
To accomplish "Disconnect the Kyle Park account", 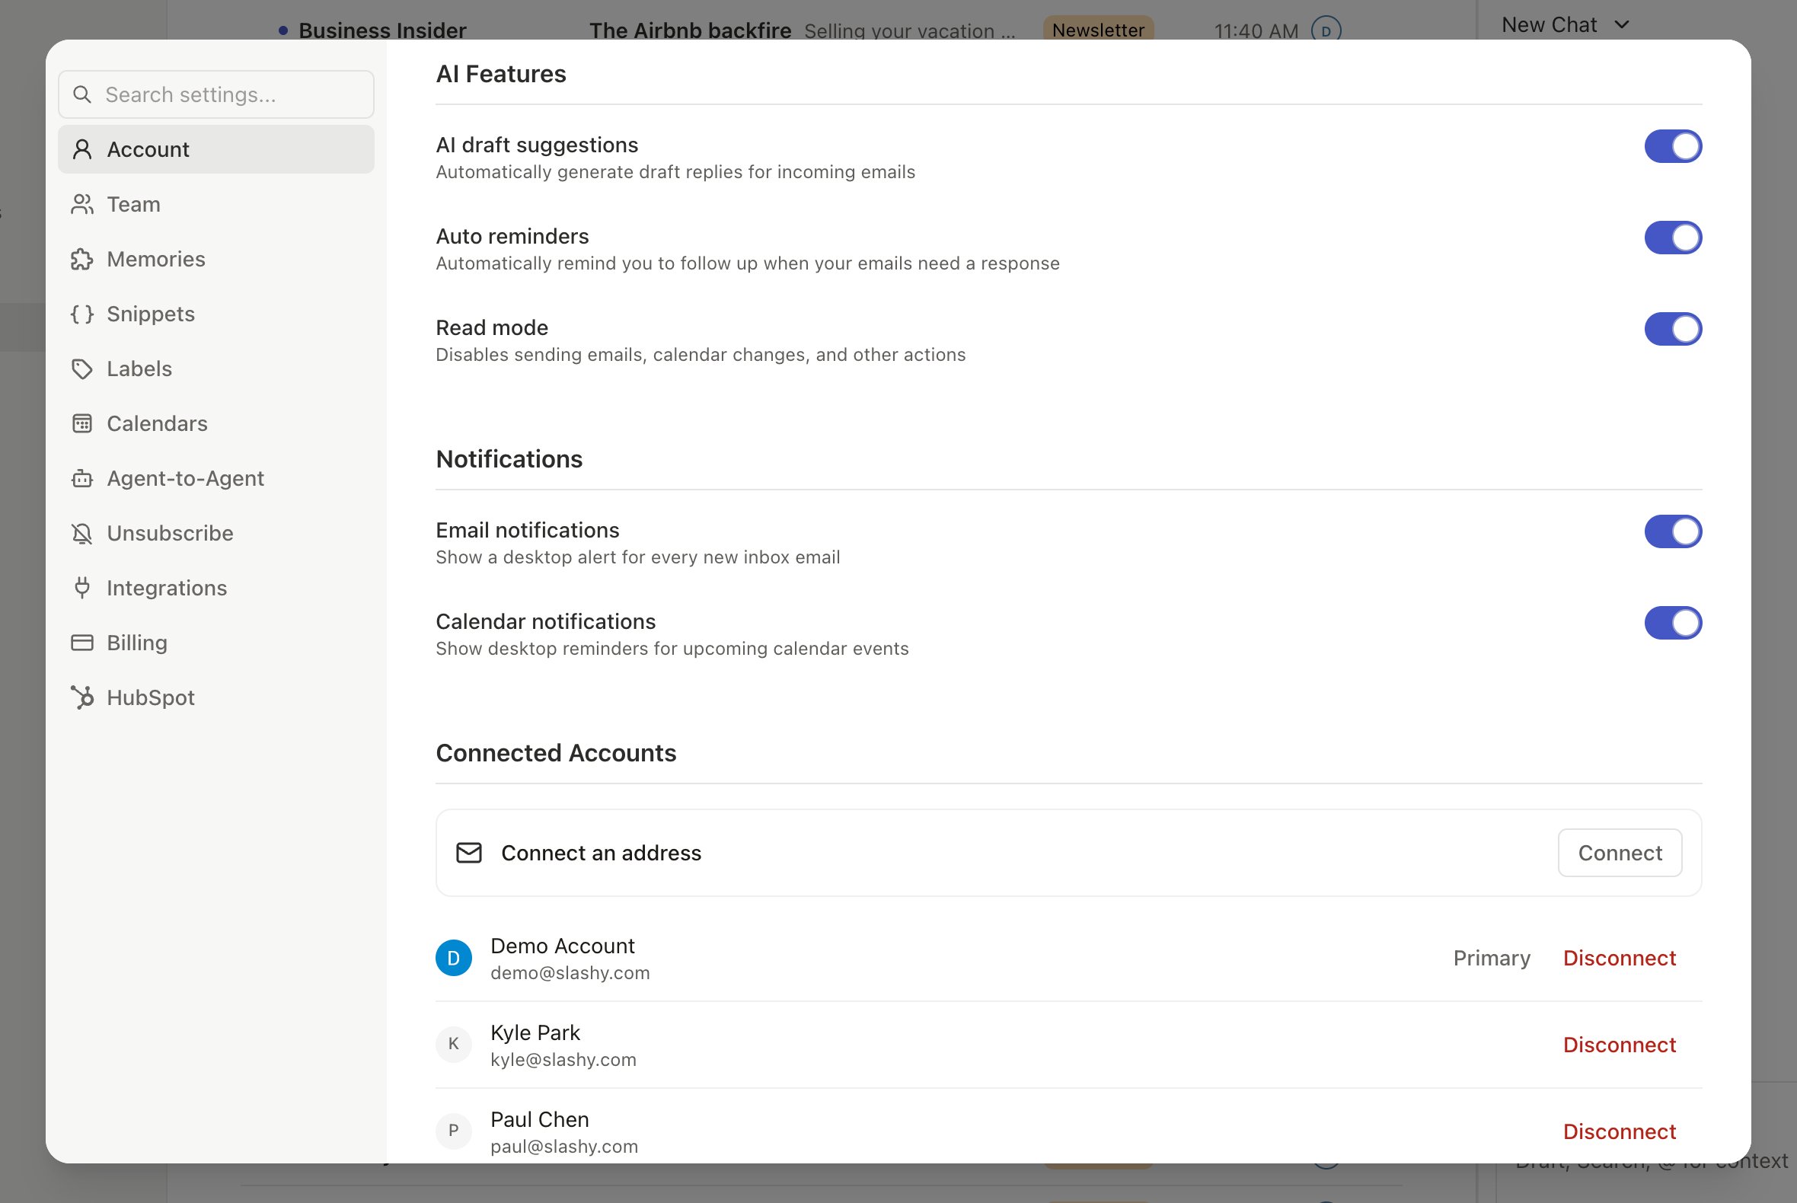I will point(1619,1044).
